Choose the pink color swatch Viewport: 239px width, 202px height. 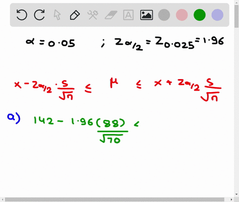pos(182,15)
